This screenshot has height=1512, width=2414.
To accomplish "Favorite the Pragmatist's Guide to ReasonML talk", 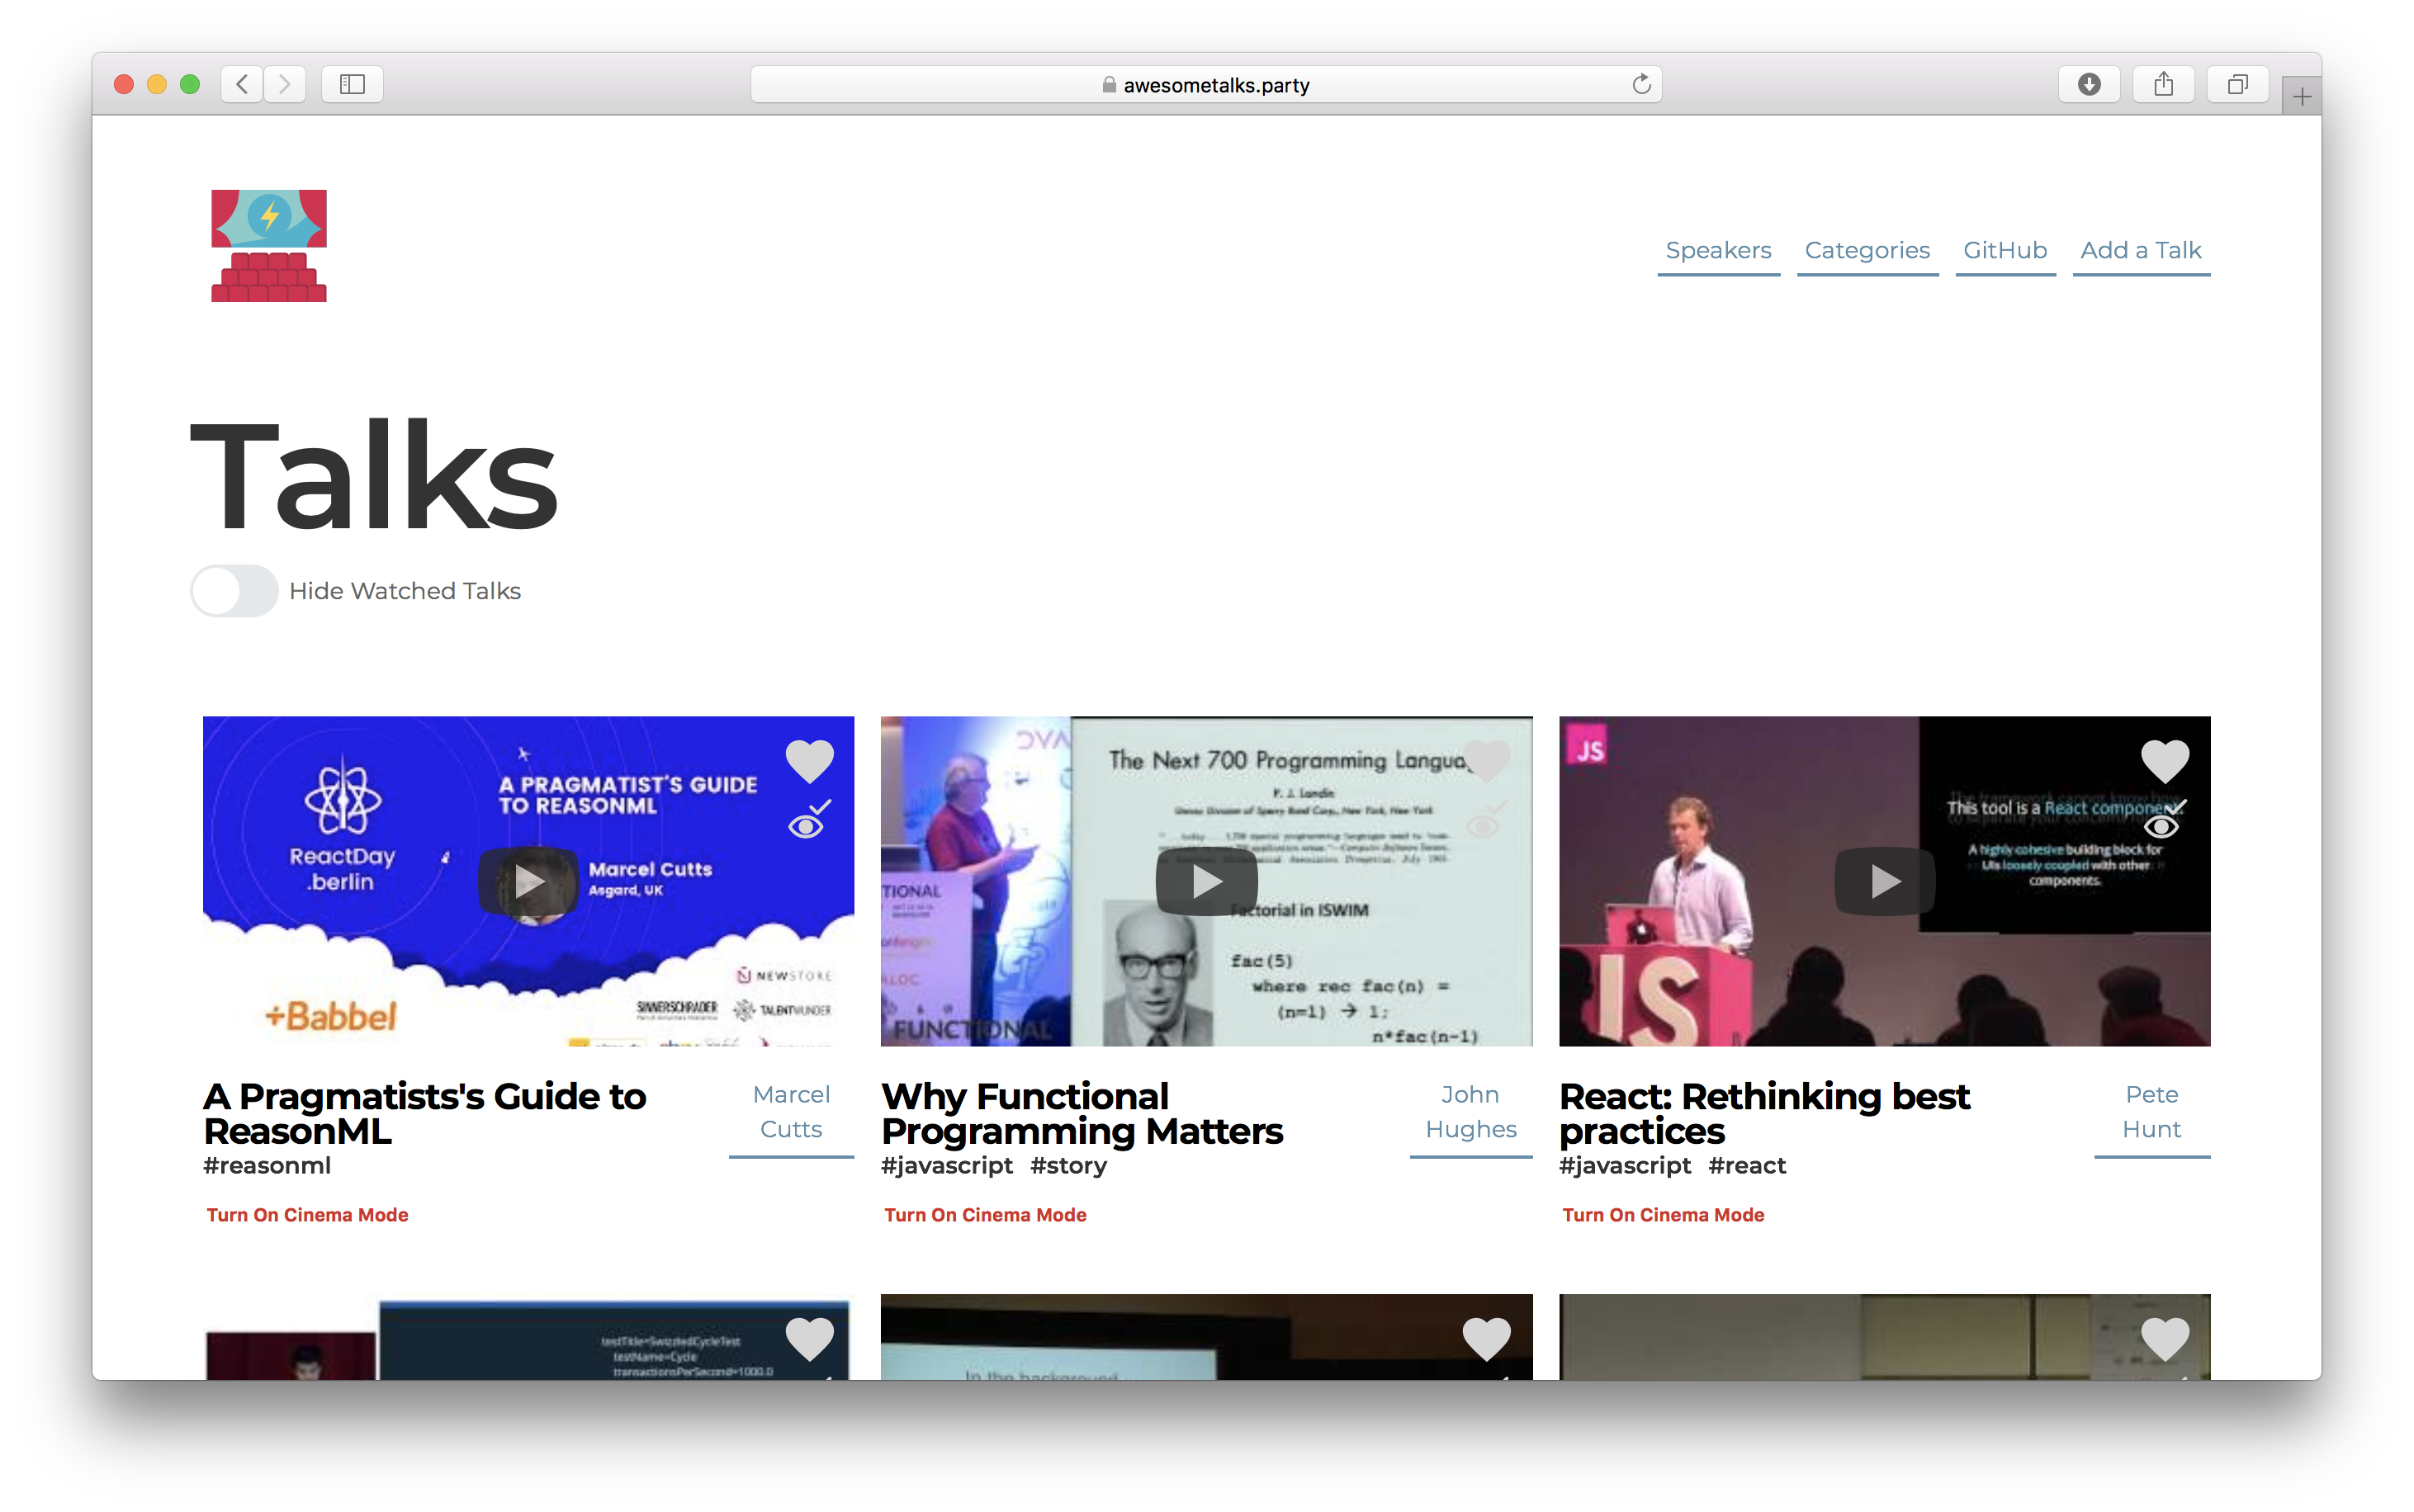I will point(809,761).
